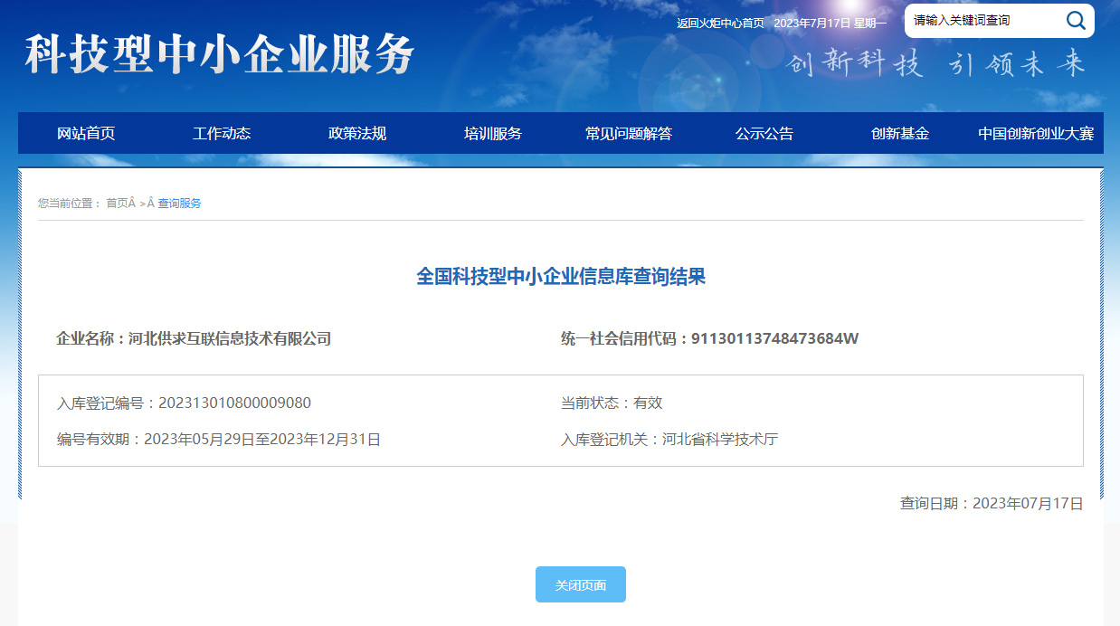The width and height of the screenshot is (1120, 626).
Task: Click the 全国科技型中小企业信息库查询结果 heading
Action: click(560, 277)
